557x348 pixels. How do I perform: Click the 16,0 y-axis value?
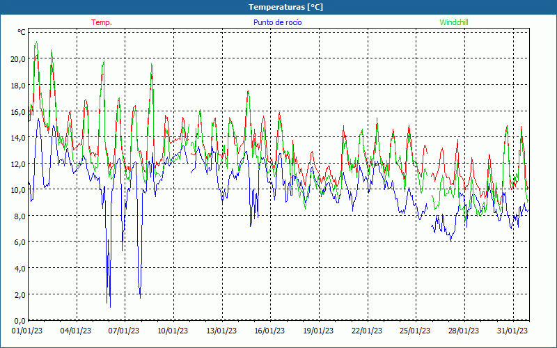18,111
